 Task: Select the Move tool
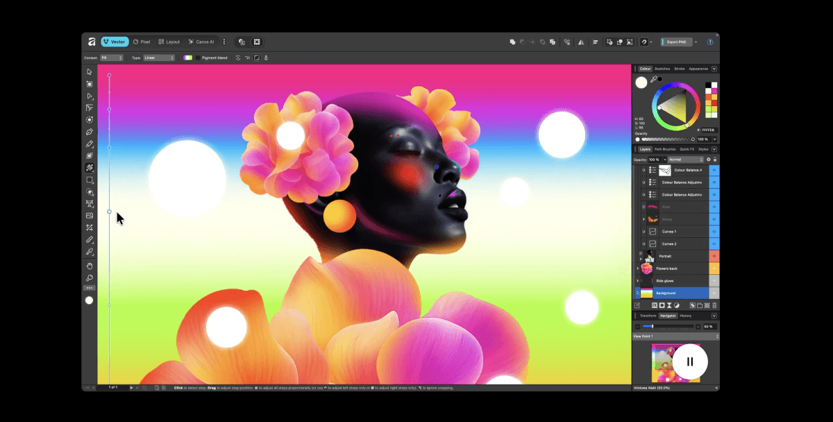pyautogui.click(x=89, y=71)
